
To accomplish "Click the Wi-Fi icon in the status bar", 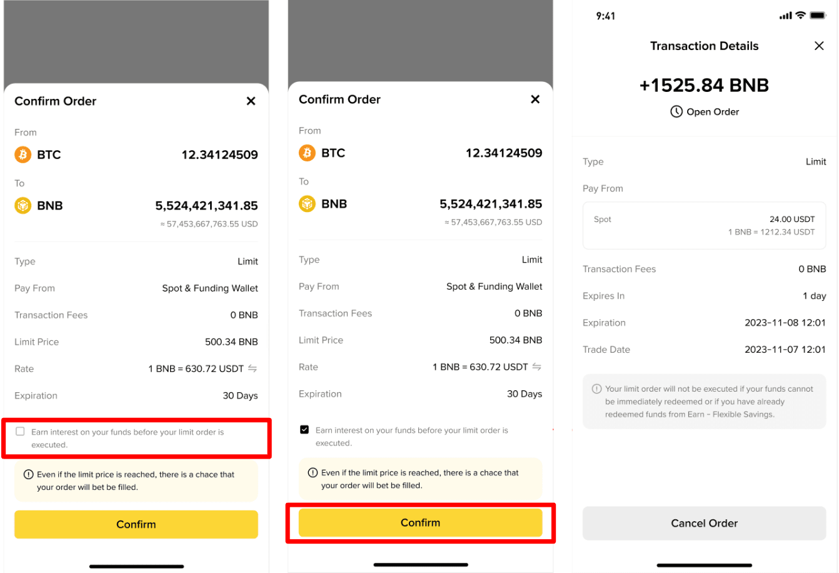I will [800, 16].
